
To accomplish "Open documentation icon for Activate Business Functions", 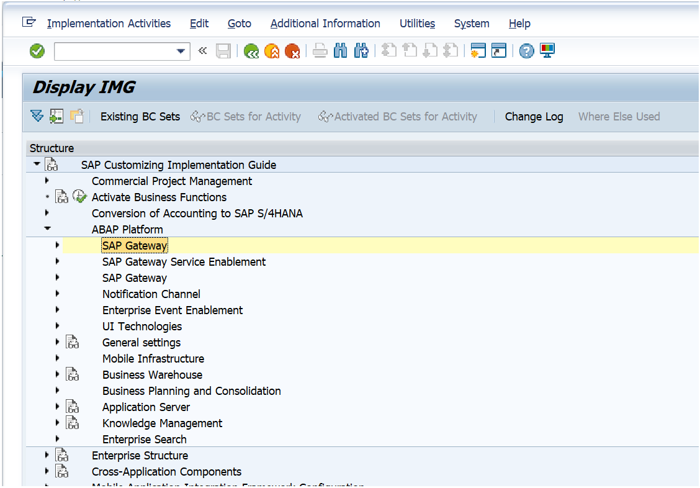I will coord(61,197).
